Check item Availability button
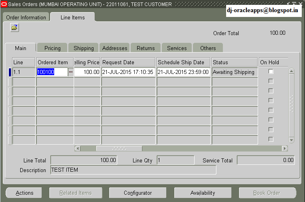 tap(203, 193)
